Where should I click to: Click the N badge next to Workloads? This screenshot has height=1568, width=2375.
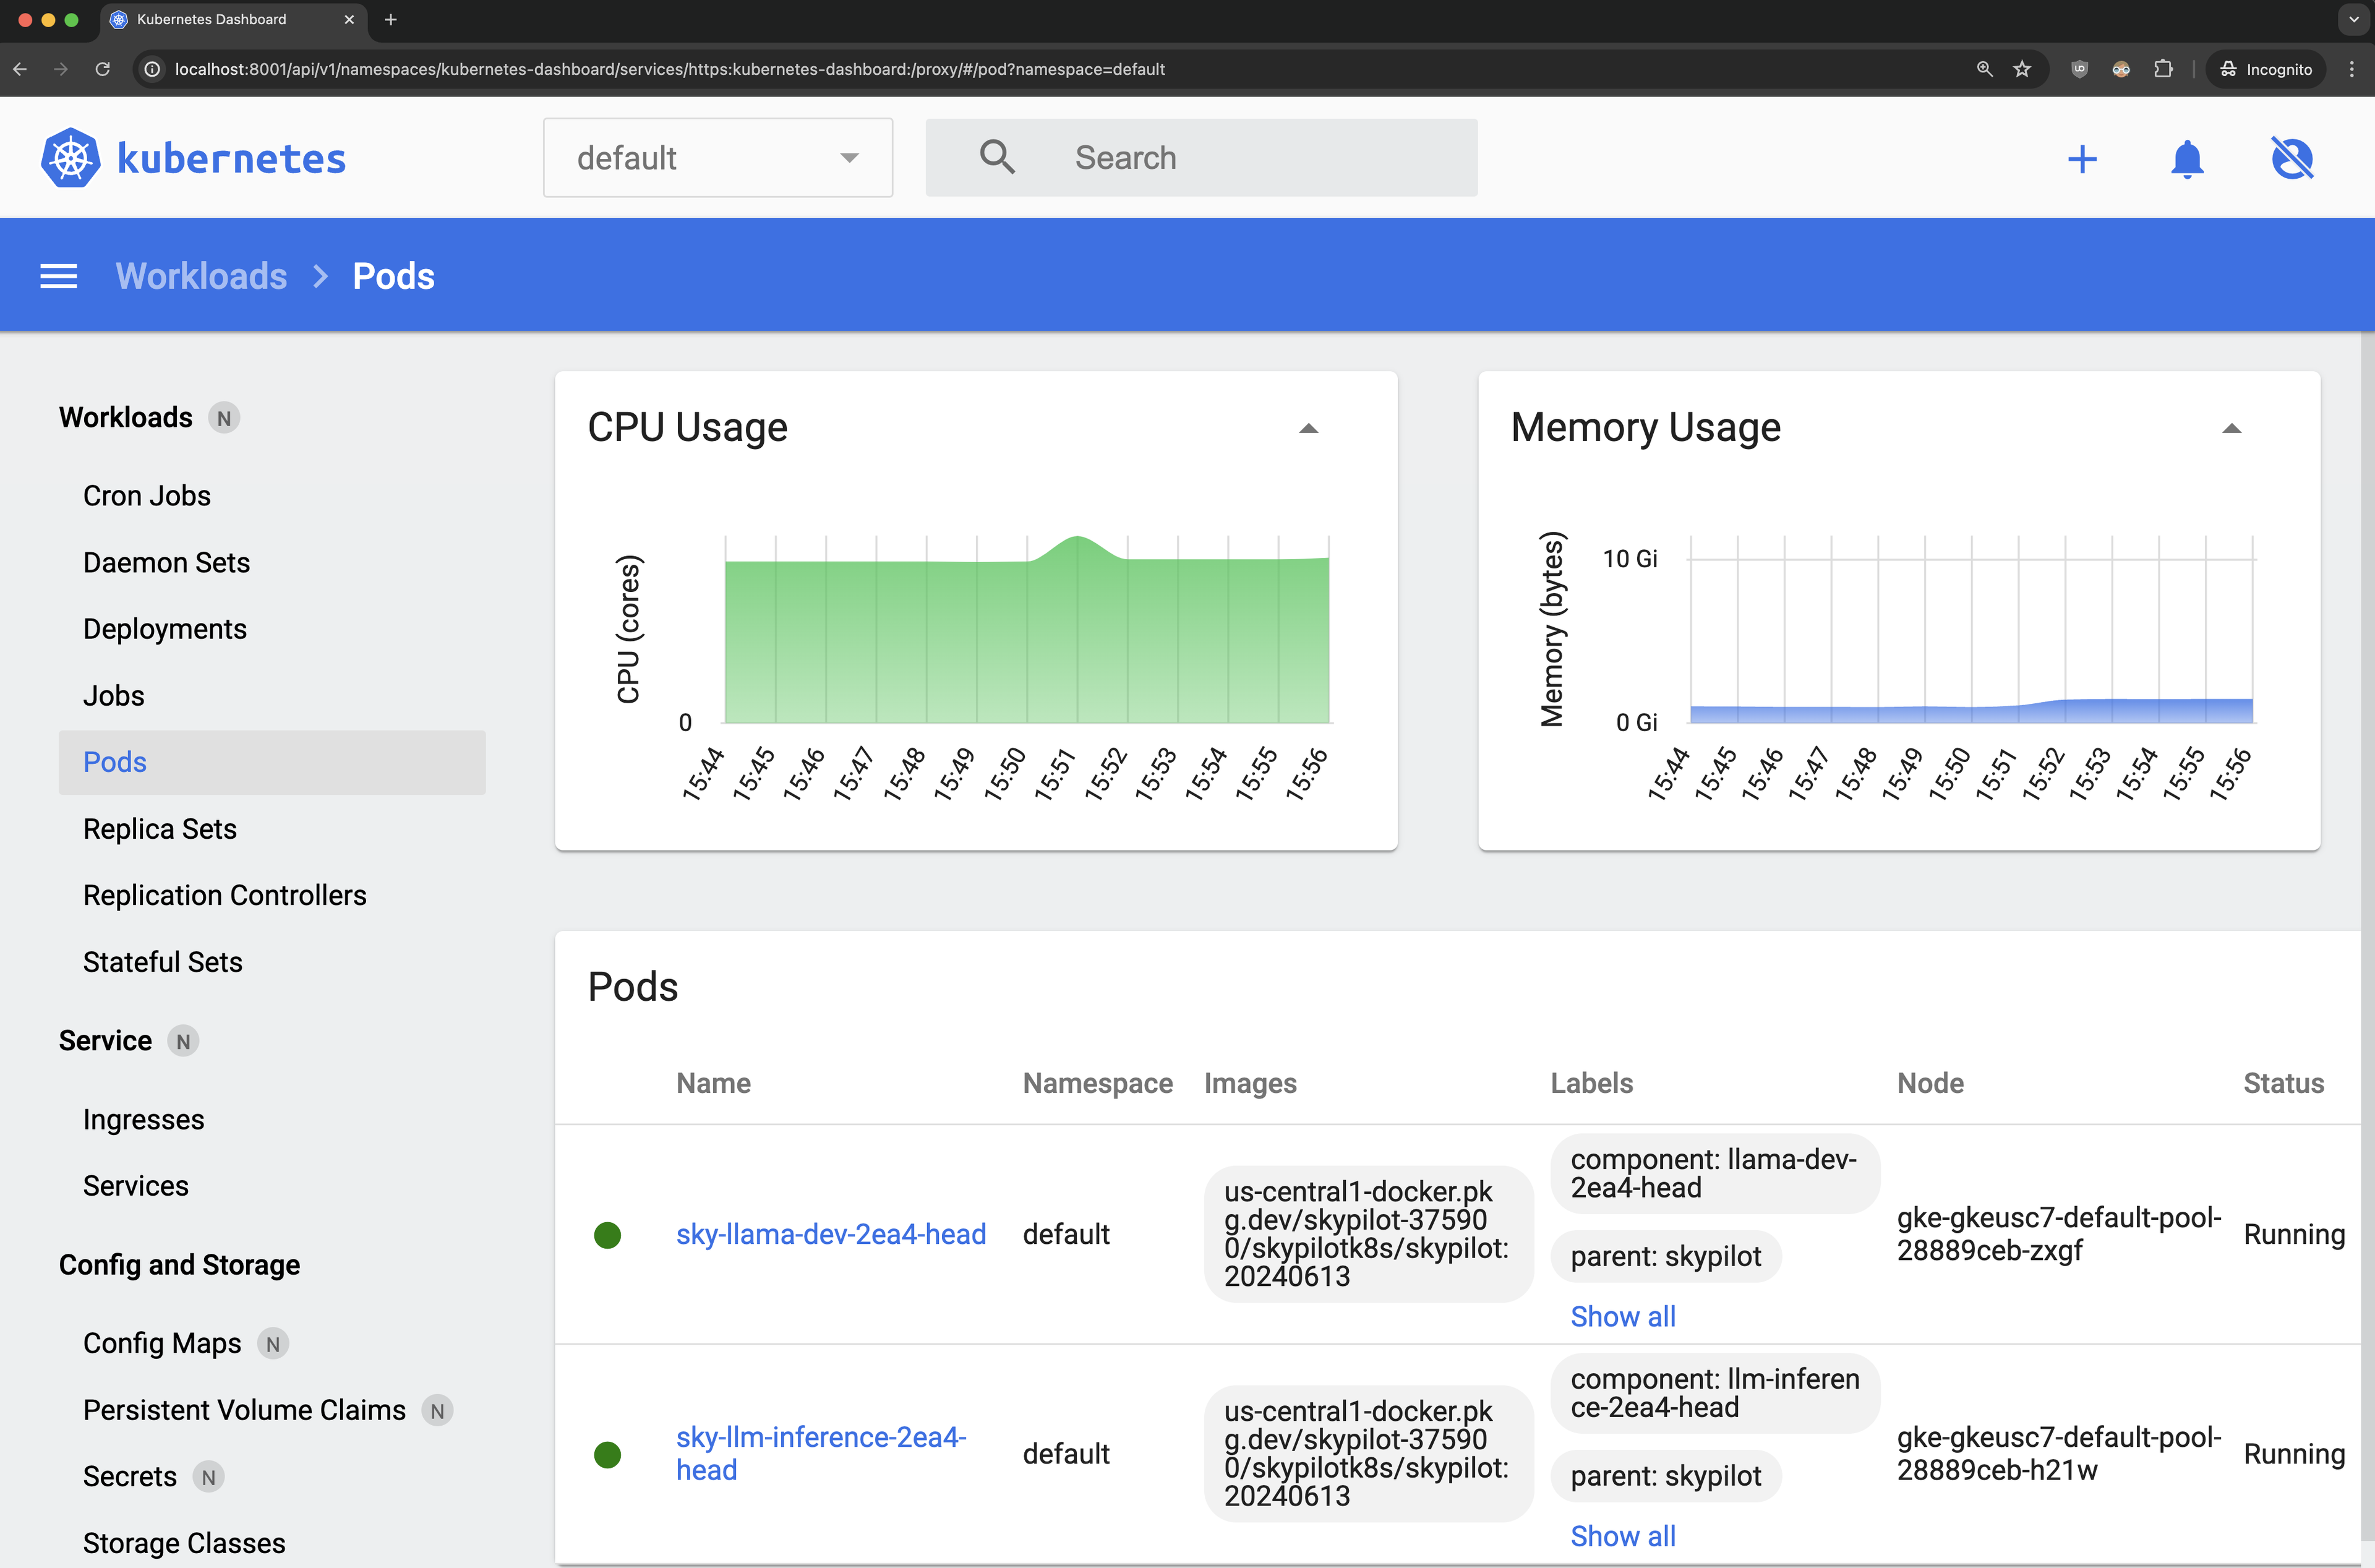coord(224,418)
